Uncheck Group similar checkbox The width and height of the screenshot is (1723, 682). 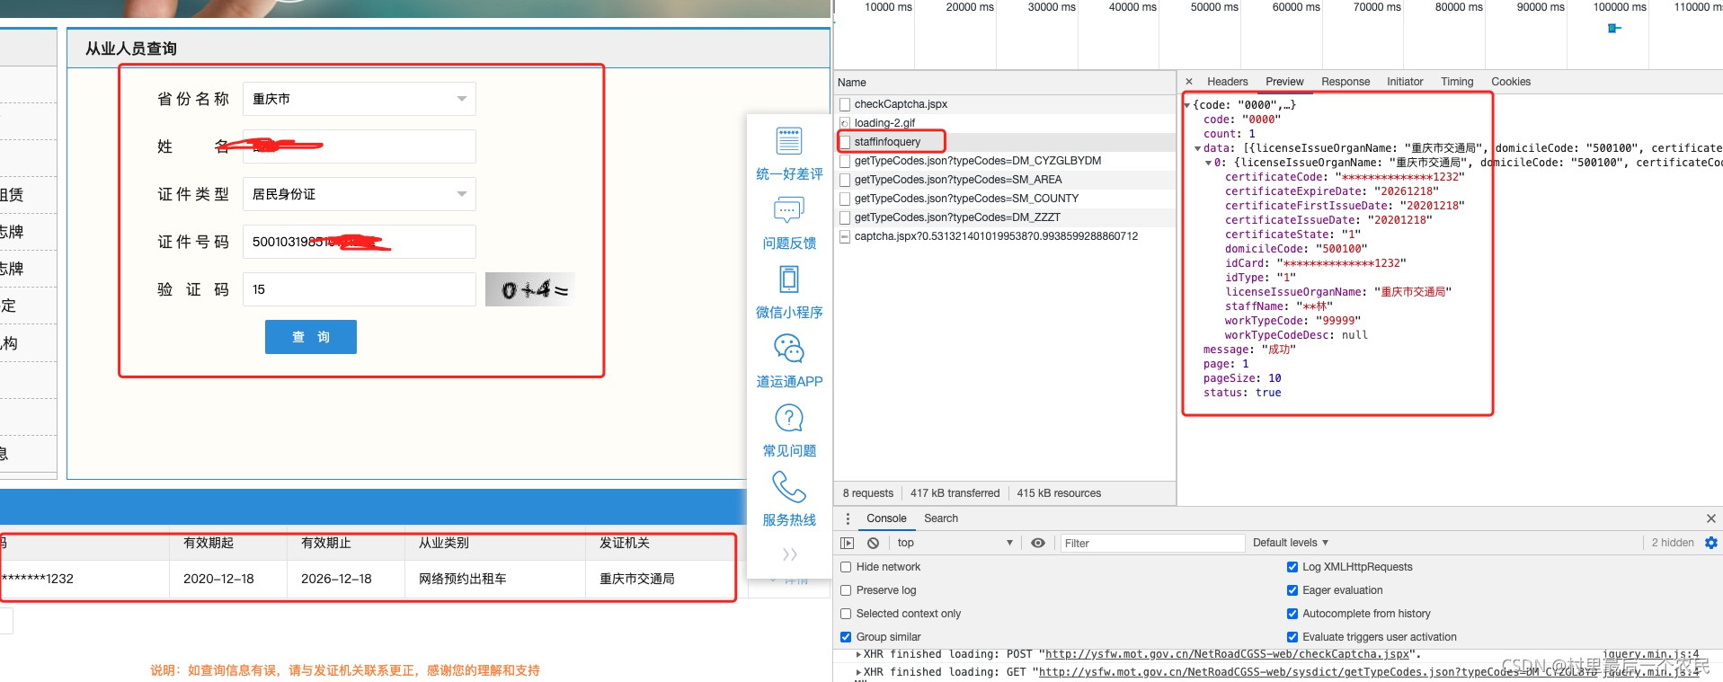[846, 637]
